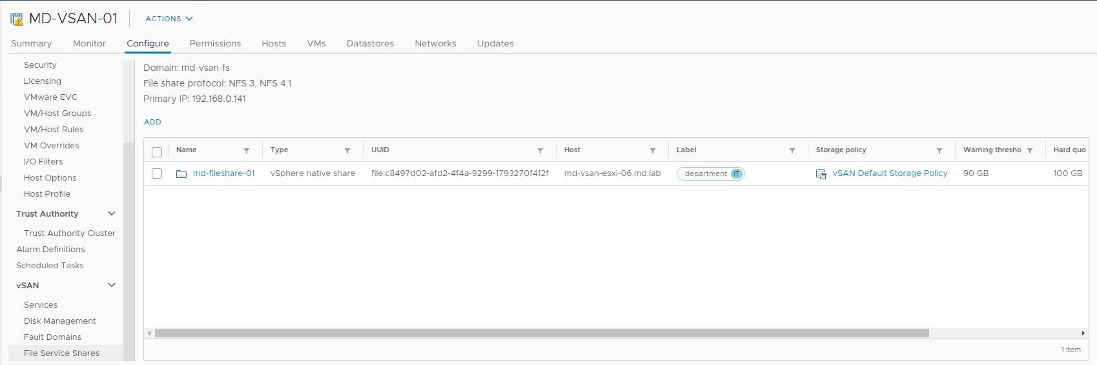Image resolution: width=1097 pixels, height=365 pixels.
Task: Click the Domain: md-vsan-fs text
Action: 187,68
